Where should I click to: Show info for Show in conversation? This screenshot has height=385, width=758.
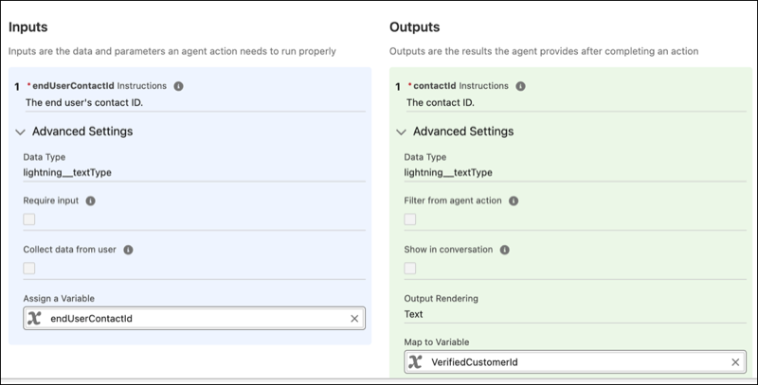click(x=504, y=250)
